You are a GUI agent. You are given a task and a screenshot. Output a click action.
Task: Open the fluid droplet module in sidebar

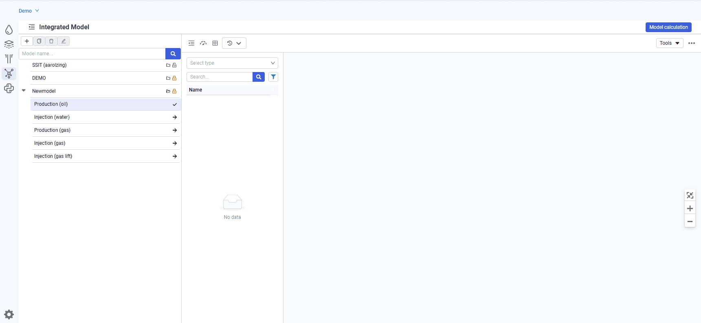tap(9, 30)
